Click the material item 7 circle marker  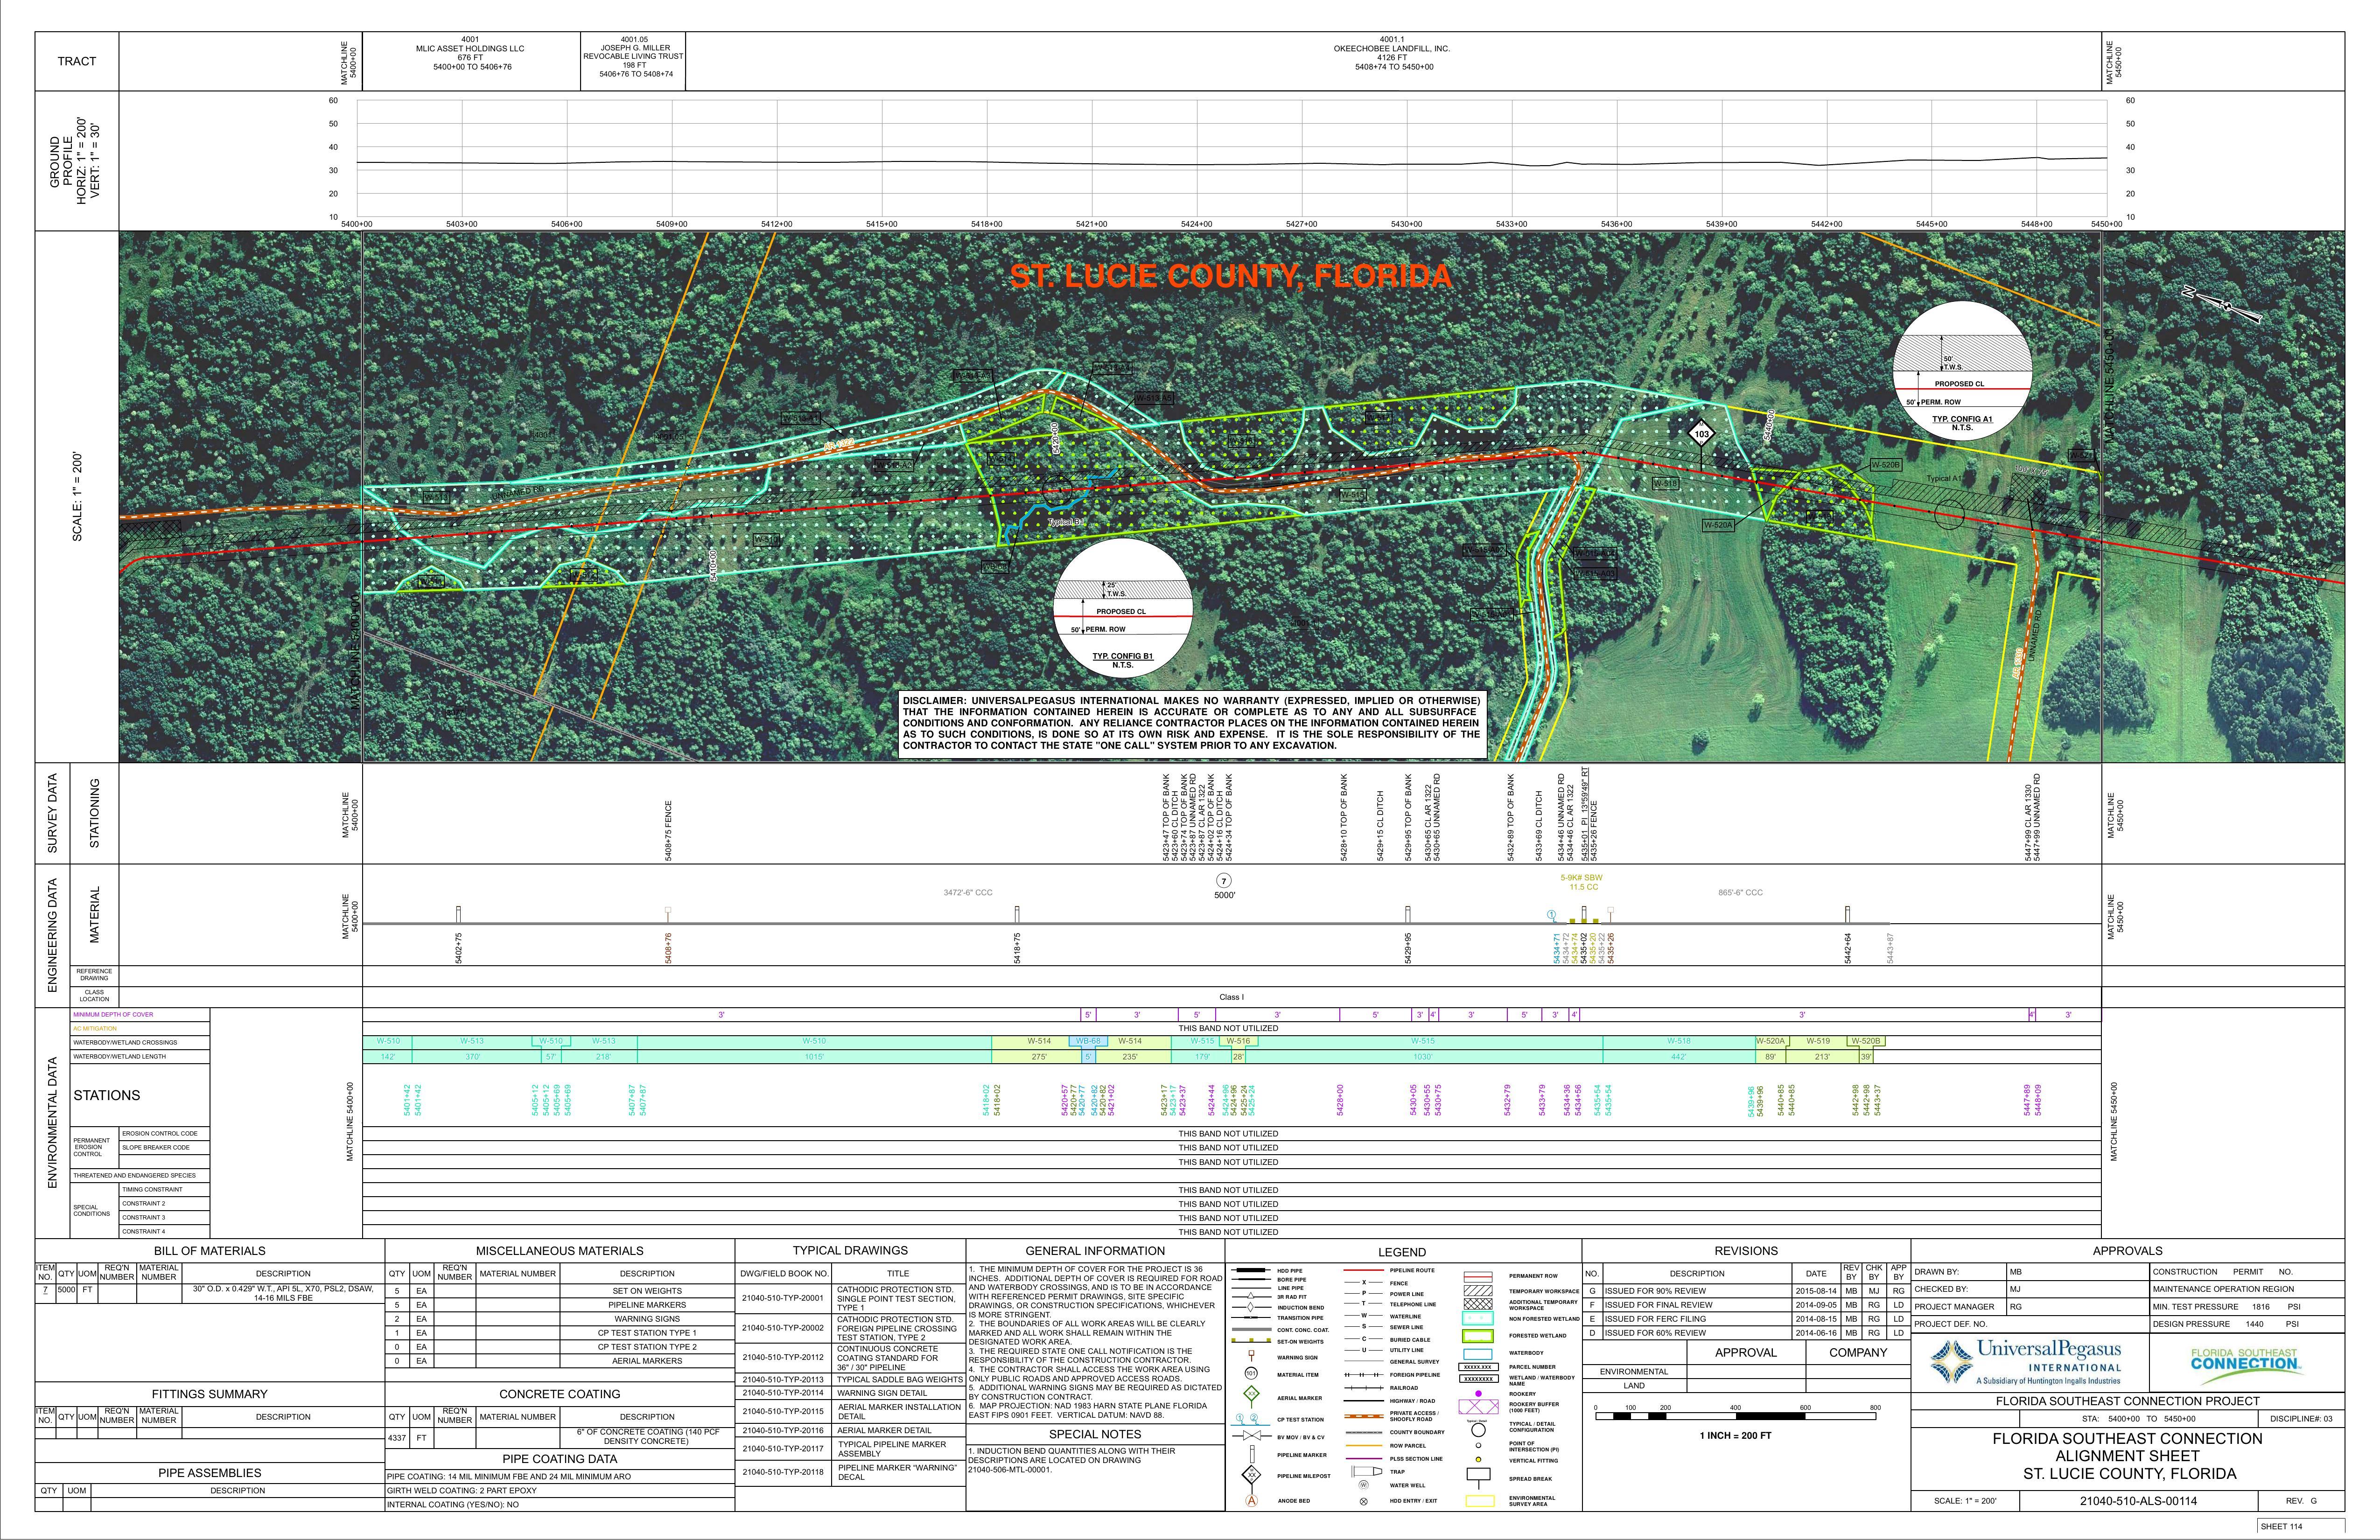point(1224,880)
